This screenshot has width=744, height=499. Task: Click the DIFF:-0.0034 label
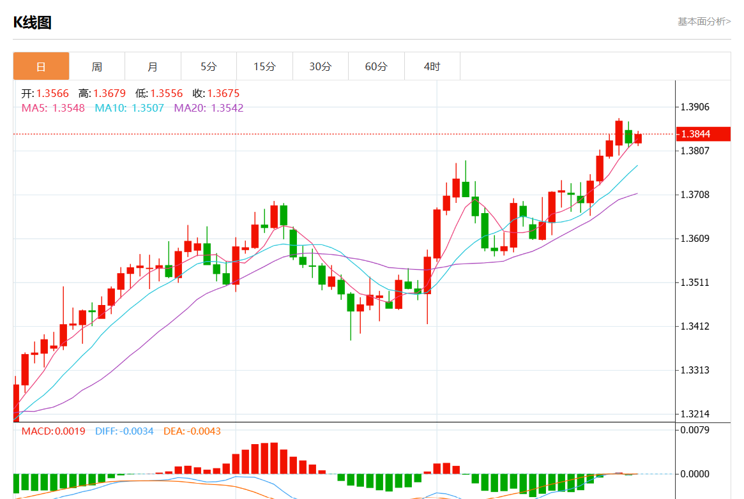(125, 431)
